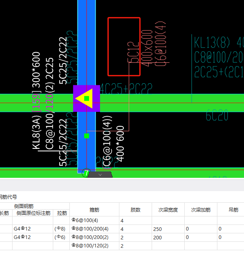
Task: Select the pink 400x600 annotation
Action: tap(147, 48)
